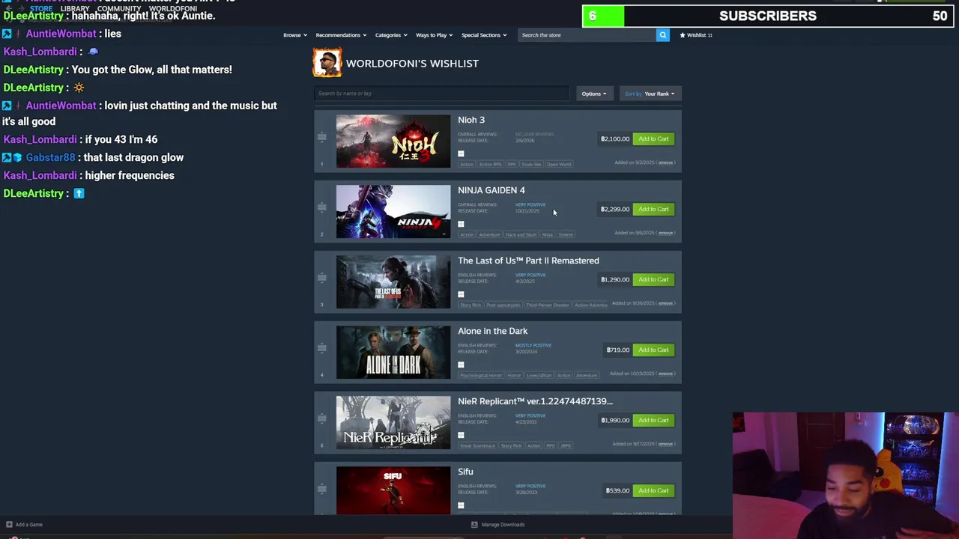The height and width of the screenshot is (539, 959).
Task: Click Windows platform icon under The Last of Us Part II
Action: click(461, 294)
